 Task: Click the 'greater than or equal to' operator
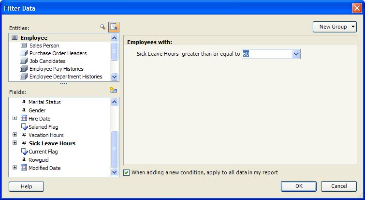(x=211, y=54)
